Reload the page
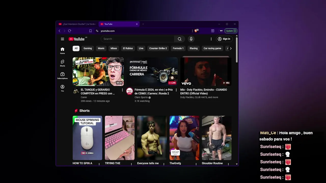Image resolution: width=326 pixels, height=183 pixels. click(x=70, y=31)
